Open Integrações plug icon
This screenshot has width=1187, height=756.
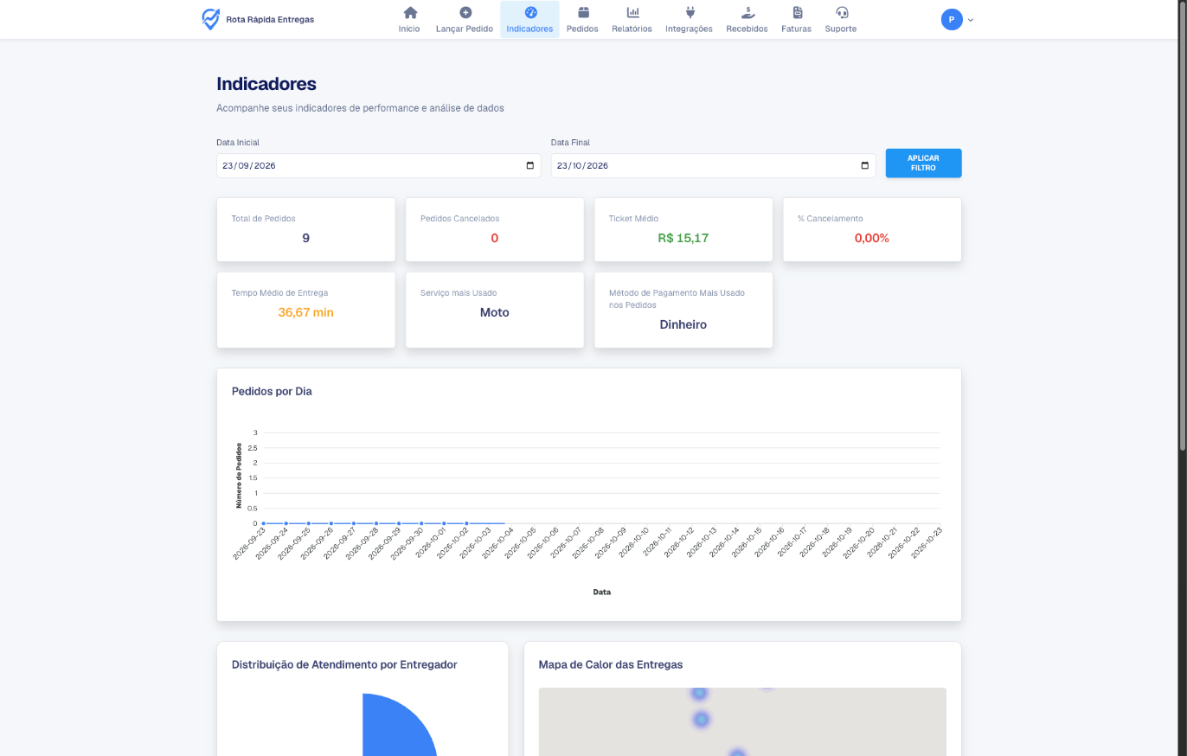[690, 13]
